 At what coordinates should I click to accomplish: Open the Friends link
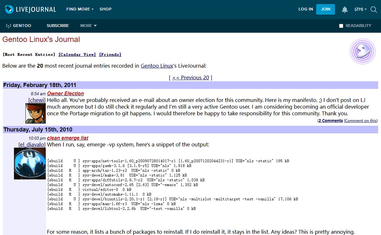pos(110,55)
